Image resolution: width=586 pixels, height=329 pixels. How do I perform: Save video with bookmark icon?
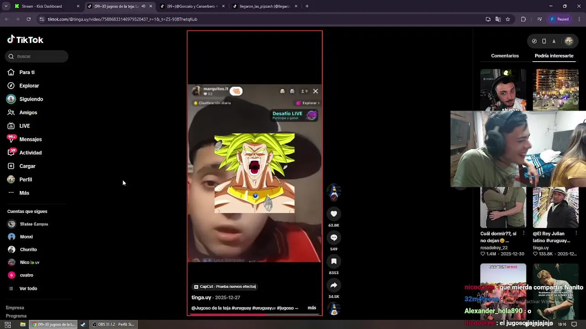[x=334, y=261]
